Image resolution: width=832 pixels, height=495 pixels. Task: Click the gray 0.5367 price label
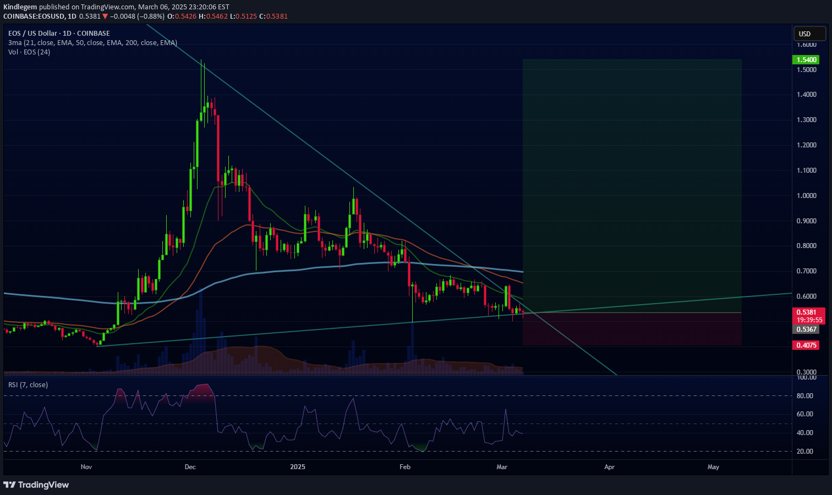click(x=806, y=329)
